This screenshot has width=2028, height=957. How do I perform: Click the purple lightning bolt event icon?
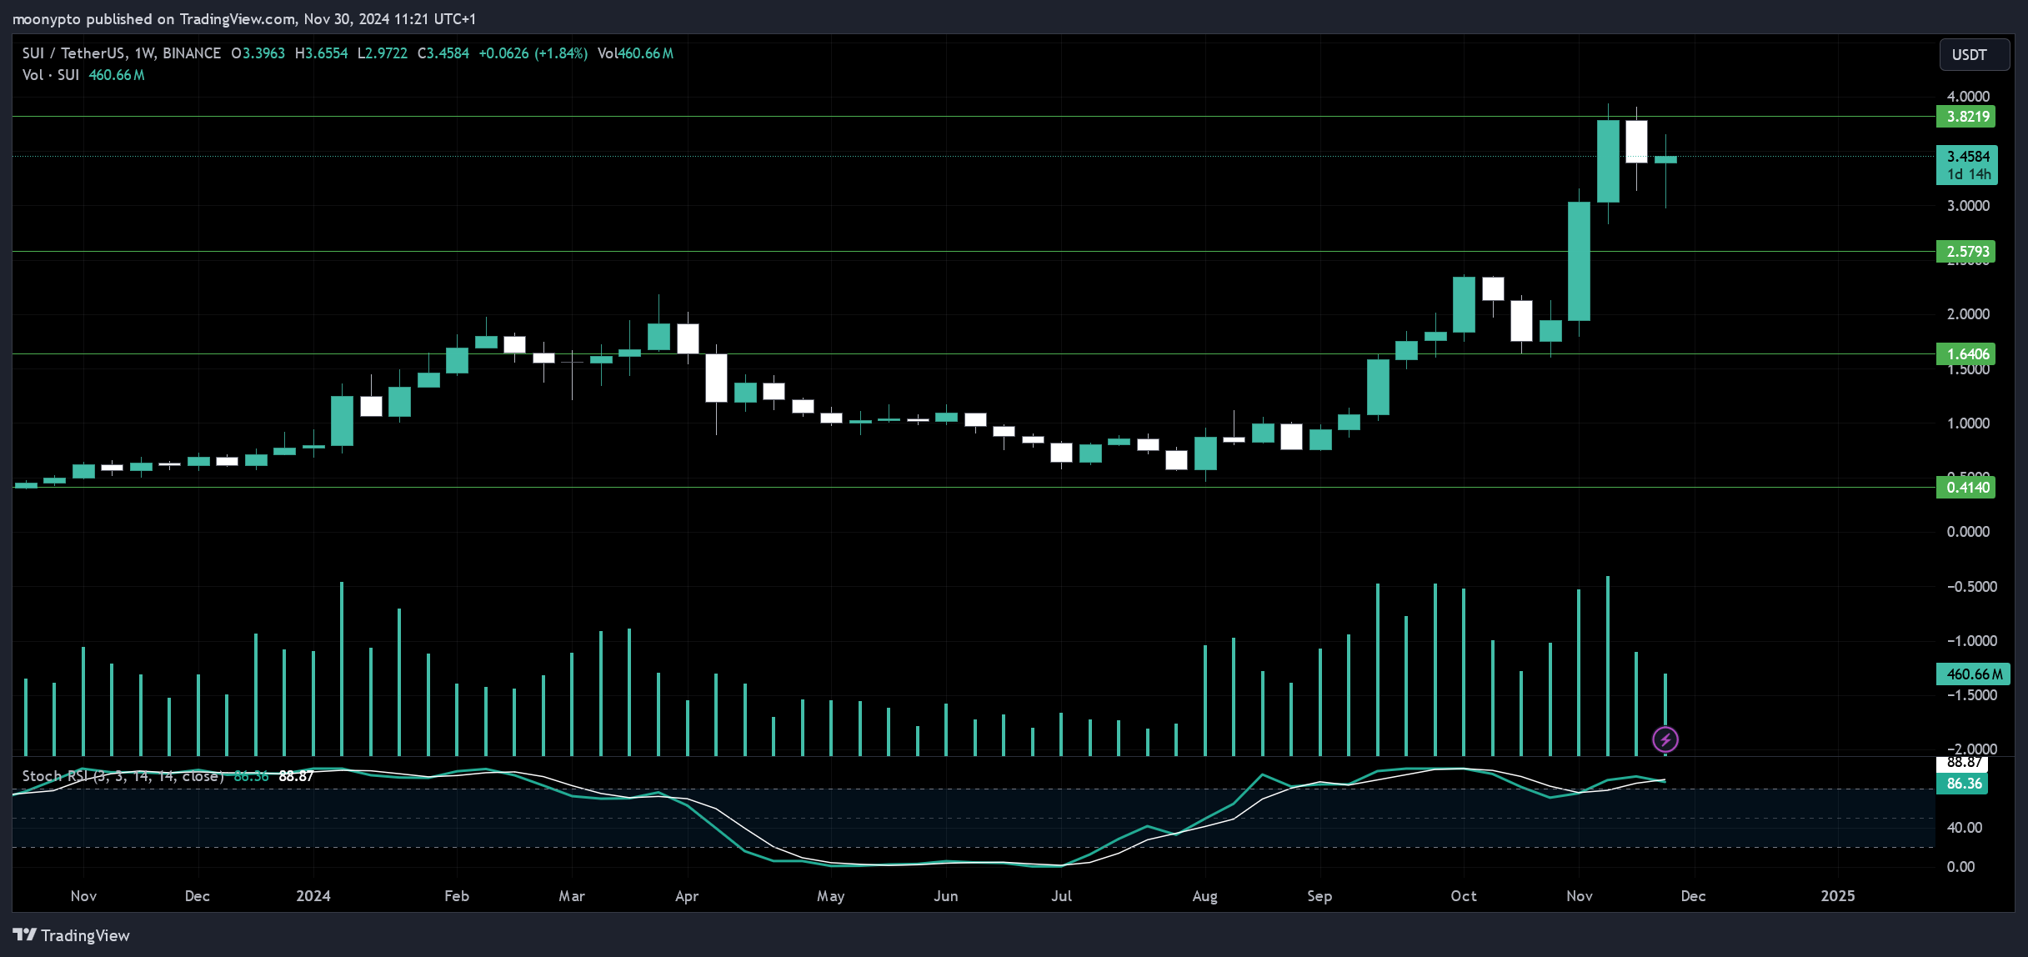click(1665, 739)
